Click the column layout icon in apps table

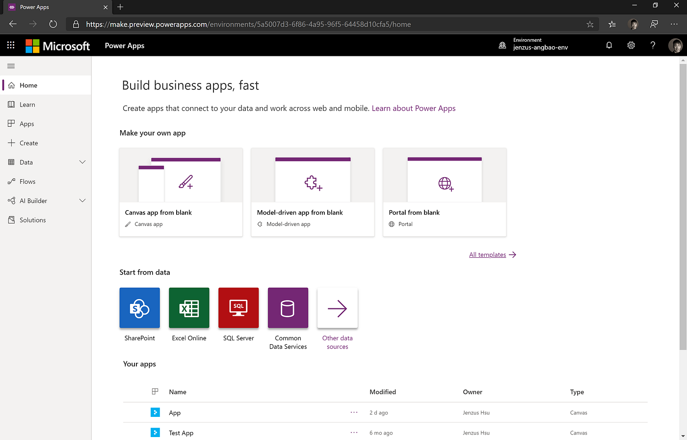(155, 391)
